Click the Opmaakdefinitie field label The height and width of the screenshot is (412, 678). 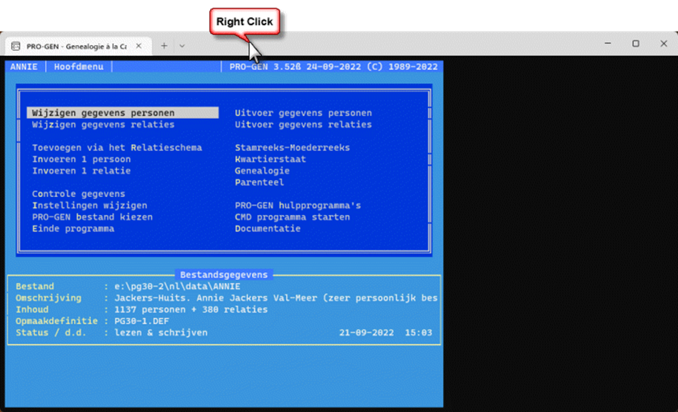[57, 321]
